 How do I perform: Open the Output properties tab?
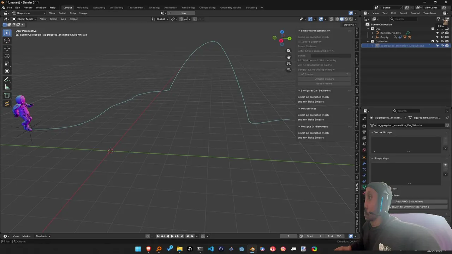[364, 132]
